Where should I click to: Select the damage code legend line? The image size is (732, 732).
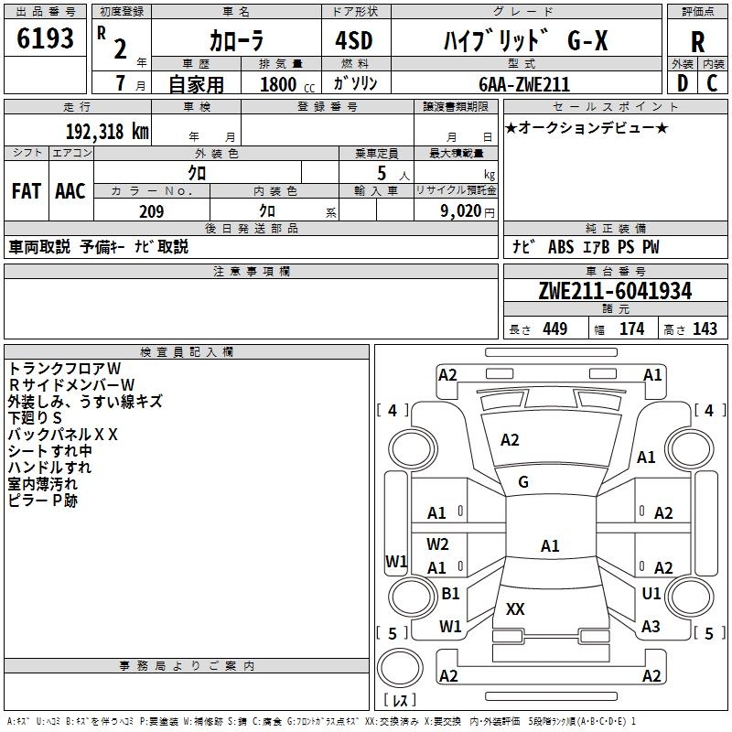coord(321,721)
